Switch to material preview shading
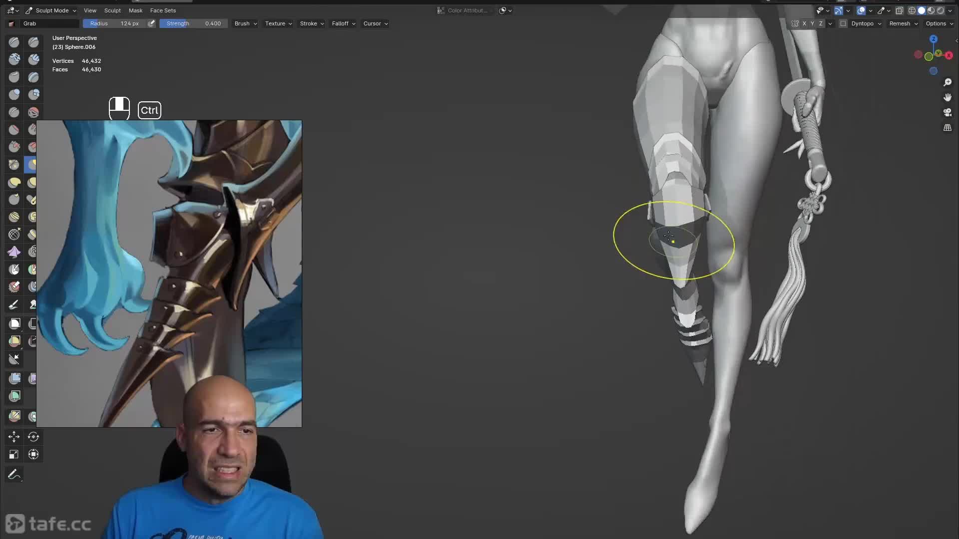Screen dimensions: 959x539 tap(931, 10)
